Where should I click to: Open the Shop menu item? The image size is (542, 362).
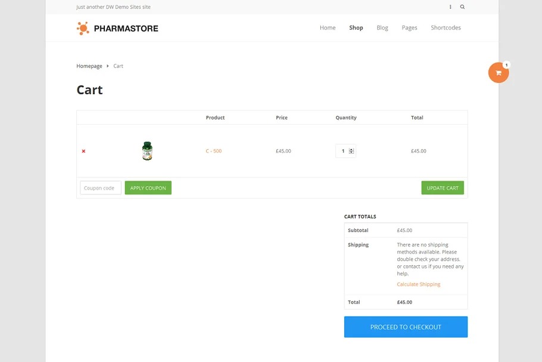pyautogui.click(x=356, y=28)
